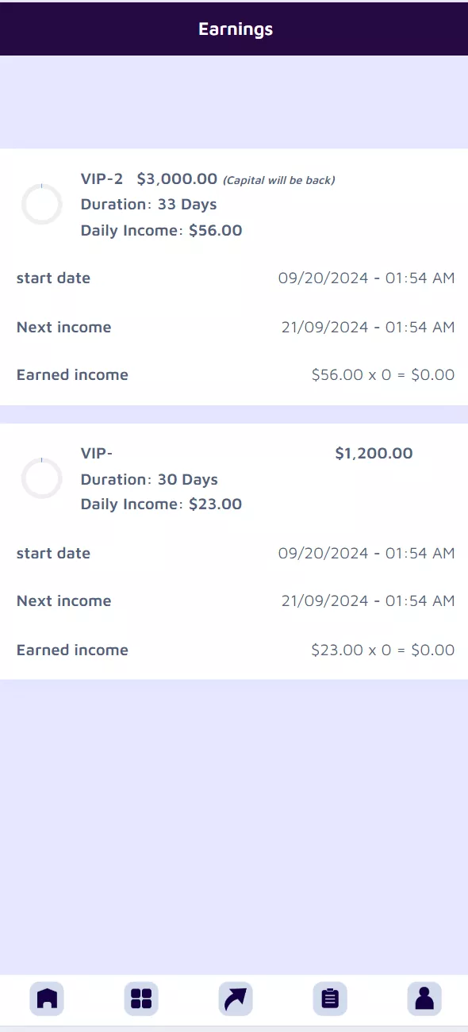468x1032 pixels.
Task: Select the Duration: 30 Days line
Action: tap(149, 480)
